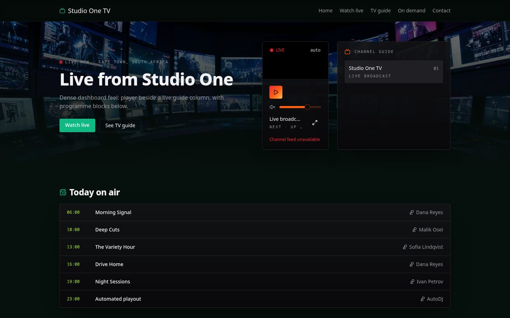The width and height of the screenshot is (510, 318).
Task: Click the 19:00 time label
Action: 73,282
